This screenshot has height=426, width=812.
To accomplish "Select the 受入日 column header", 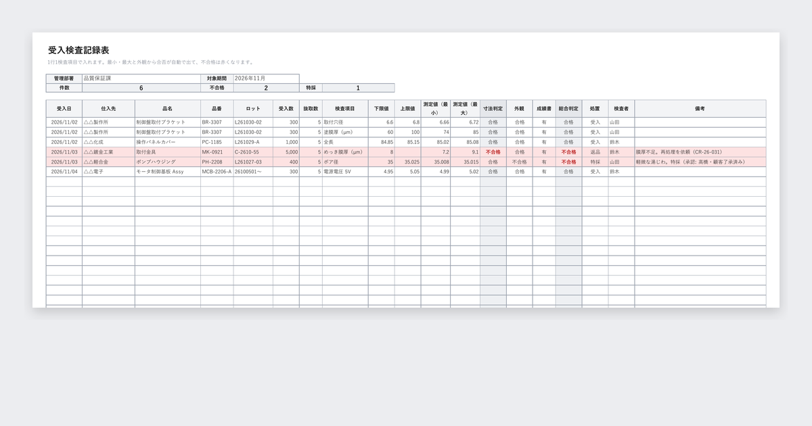I will [64, 108].
